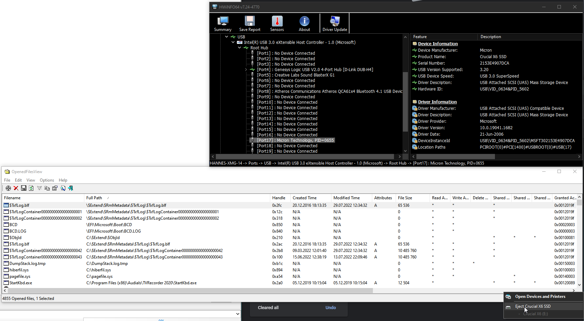
Task: Sort by the Handle column header
Action: pyautogui.click(x=280, y=198)
